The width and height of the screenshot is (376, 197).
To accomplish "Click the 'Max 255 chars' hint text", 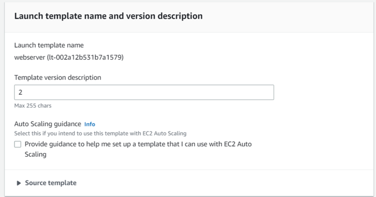I will point(33,106).
